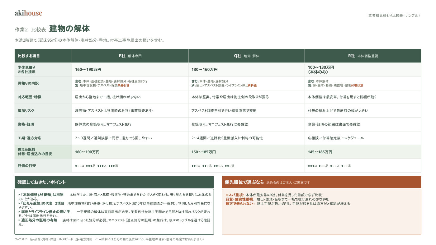Click the R社 rating dots cell
The height and width of the screenshot is (245, 436).
[x=363, y=165]
